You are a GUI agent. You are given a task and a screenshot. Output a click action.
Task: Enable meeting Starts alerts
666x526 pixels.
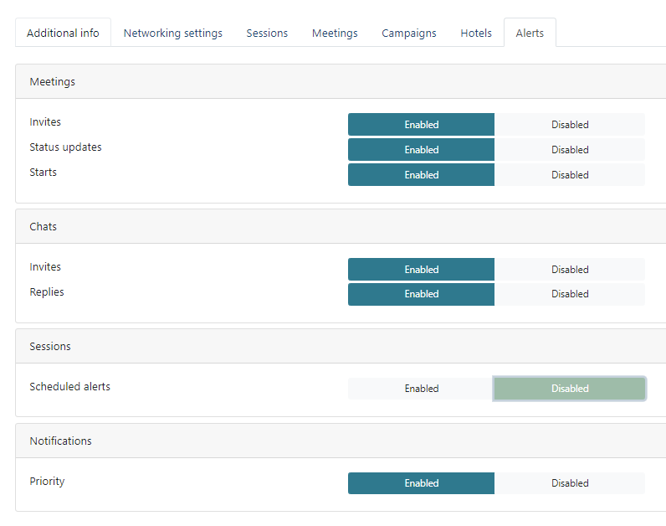click(x=421, y=175)
